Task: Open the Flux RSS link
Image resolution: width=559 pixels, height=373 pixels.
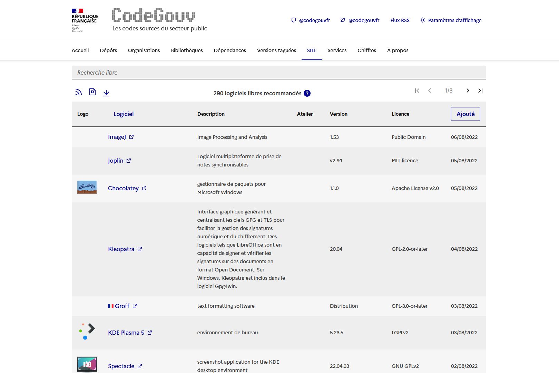Action: tap(400, 20)
